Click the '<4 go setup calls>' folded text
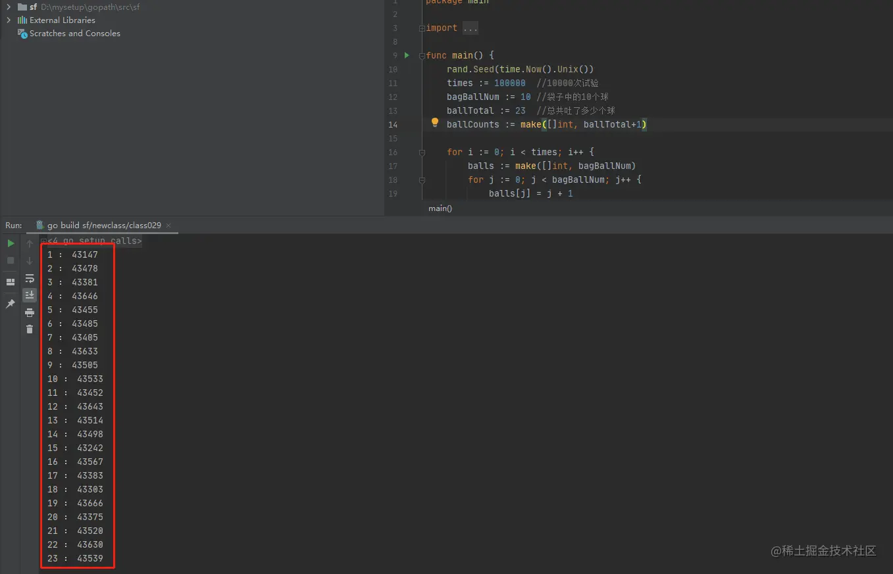Viewport: 893px width, 574px height. [95, 241]
